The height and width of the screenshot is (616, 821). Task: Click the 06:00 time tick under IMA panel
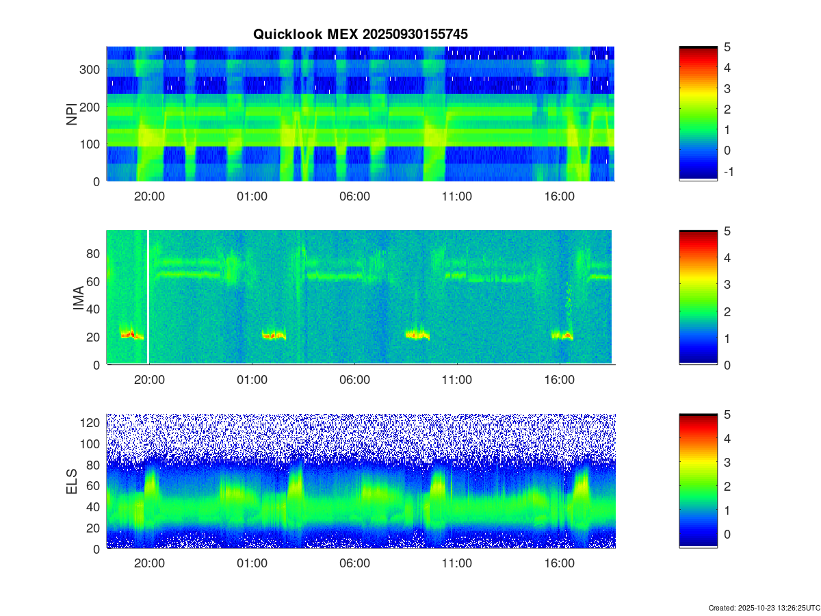[x=354, y=379]
